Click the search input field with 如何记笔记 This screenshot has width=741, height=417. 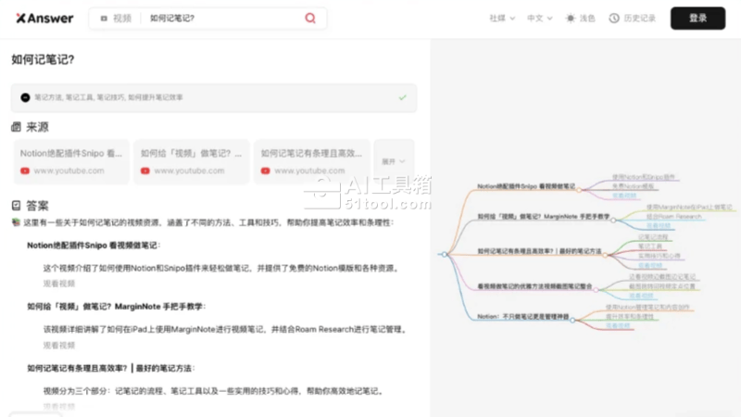click(x=222, y=19)
